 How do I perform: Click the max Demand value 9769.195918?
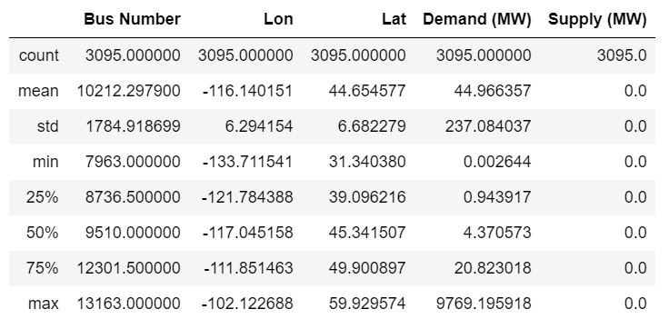click(484, 304)
